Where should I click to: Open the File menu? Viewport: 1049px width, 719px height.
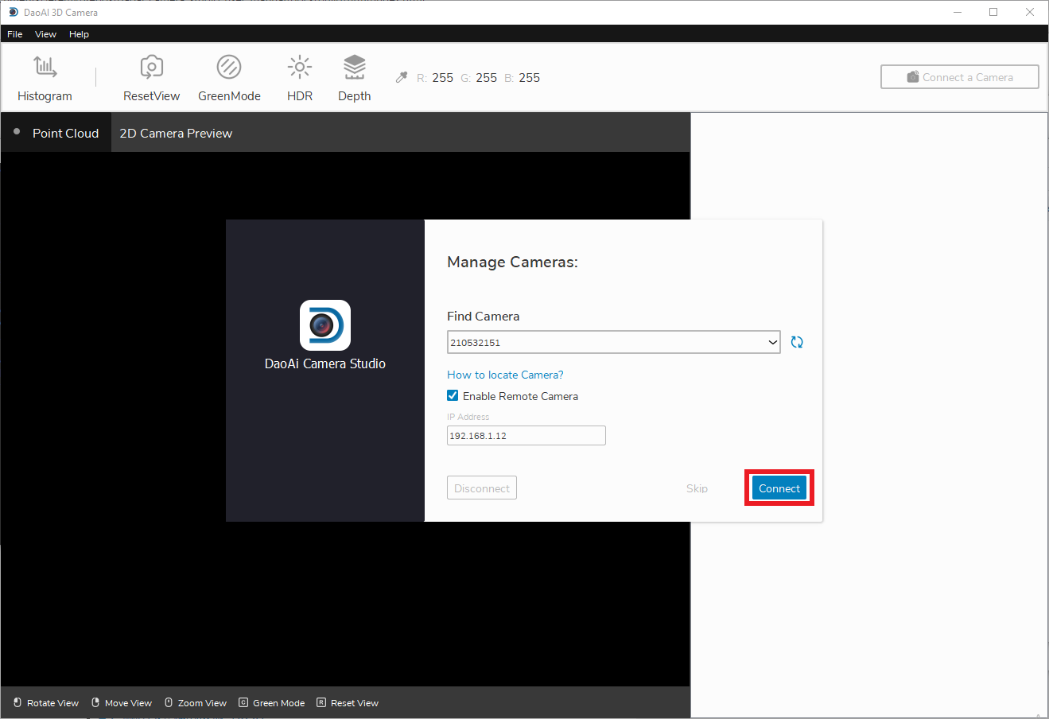[15, 34]
